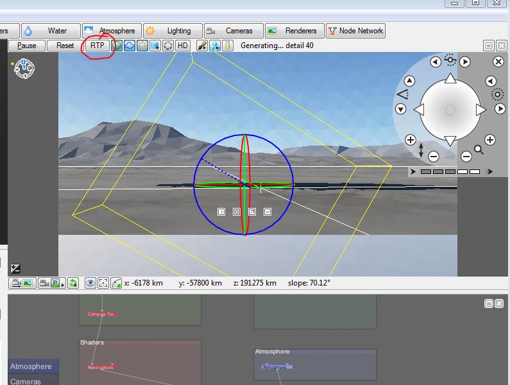Select the Compute Terrain node
This screenshot has height=385, width=510.
point(102,314)
